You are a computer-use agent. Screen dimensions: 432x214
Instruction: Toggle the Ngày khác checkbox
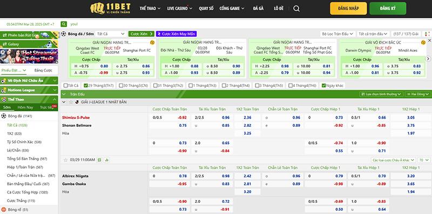click(x=323, y=86)
